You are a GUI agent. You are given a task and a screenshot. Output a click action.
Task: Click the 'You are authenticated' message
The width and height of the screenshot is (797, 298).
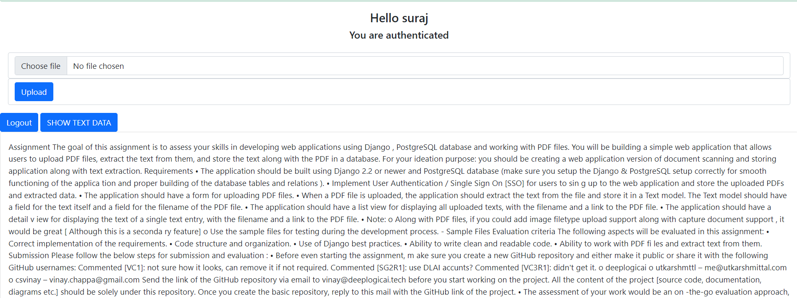tap(399, 35)
